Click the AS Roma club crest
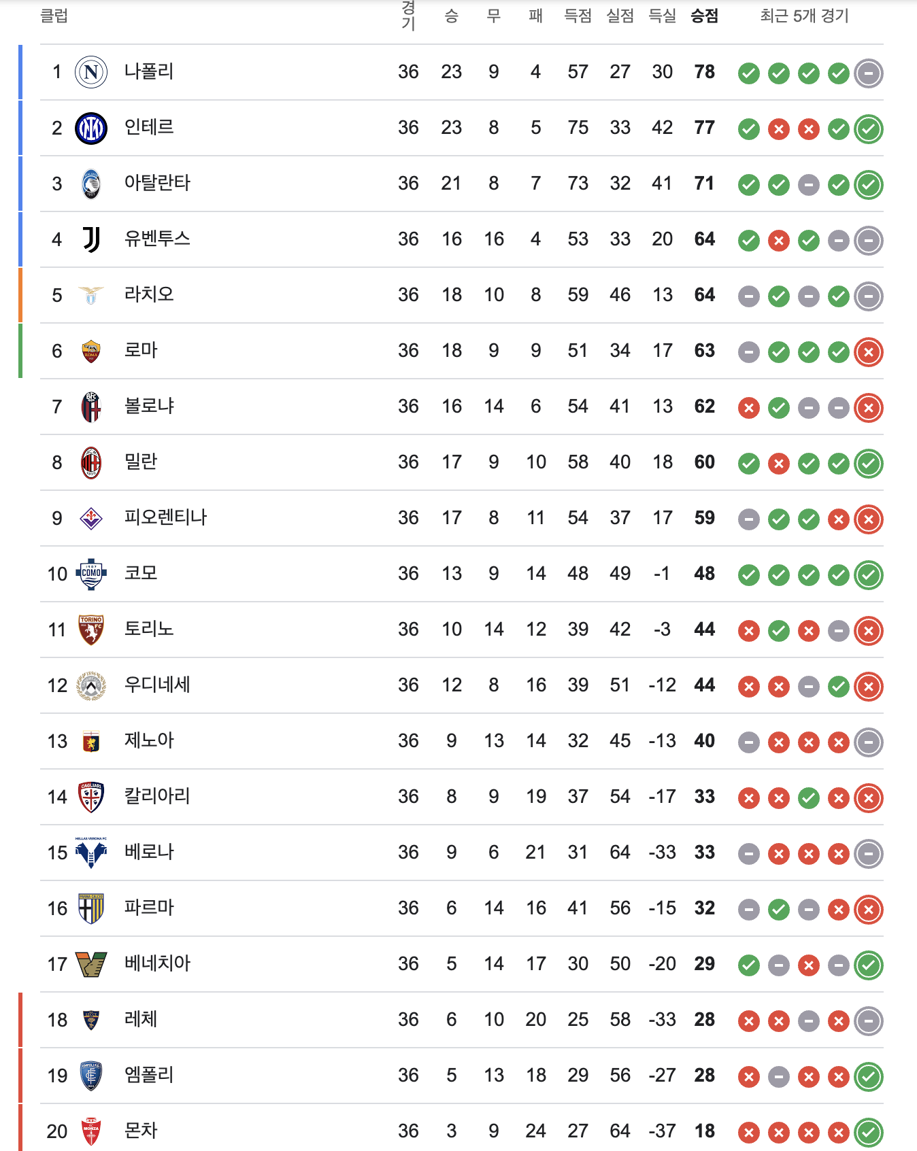Screen dimensions: 917x1151 tap(91, 351)
